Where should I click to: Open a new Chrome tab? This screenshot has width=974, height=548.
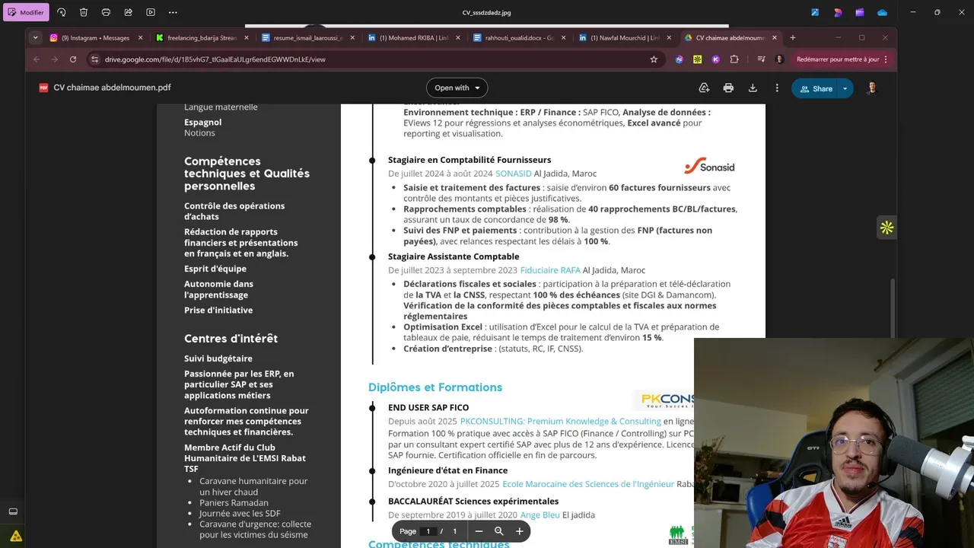click(793, 37)
